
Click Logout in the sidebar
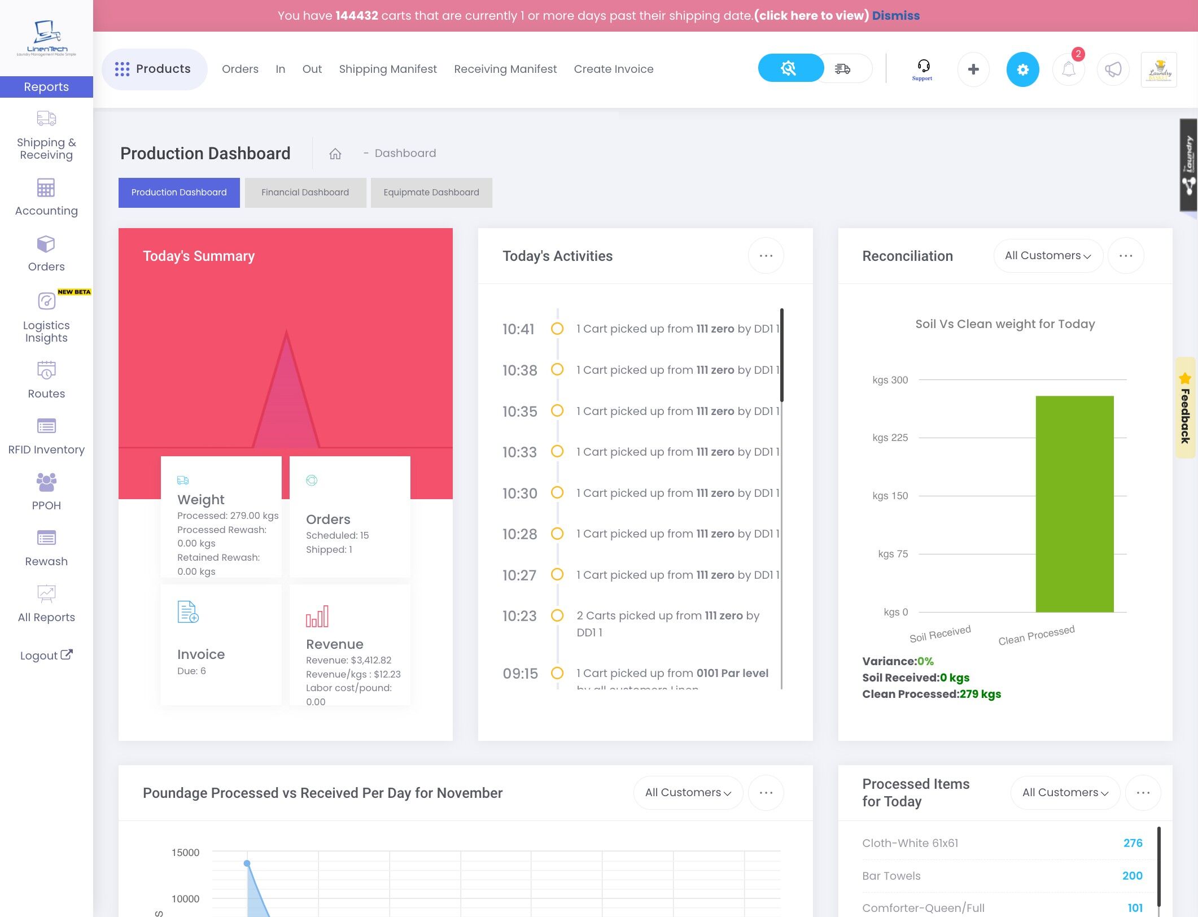tap(46, 656)
